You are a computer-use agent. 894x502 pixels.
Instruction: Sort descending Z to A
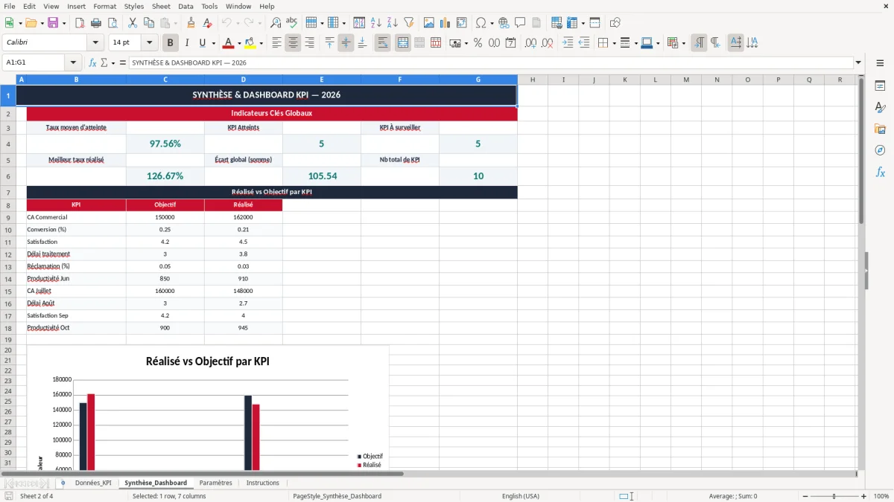pos(393,23)
